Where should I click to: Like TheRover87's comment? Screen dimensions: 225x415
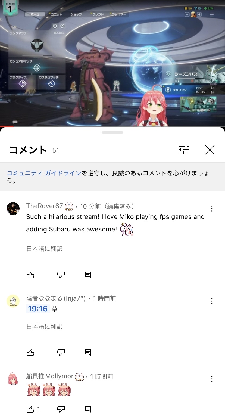30,275
